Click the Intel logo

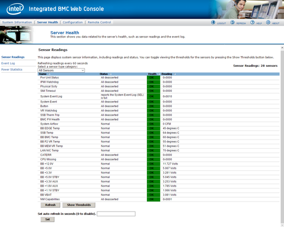click(x=15, y=9)
